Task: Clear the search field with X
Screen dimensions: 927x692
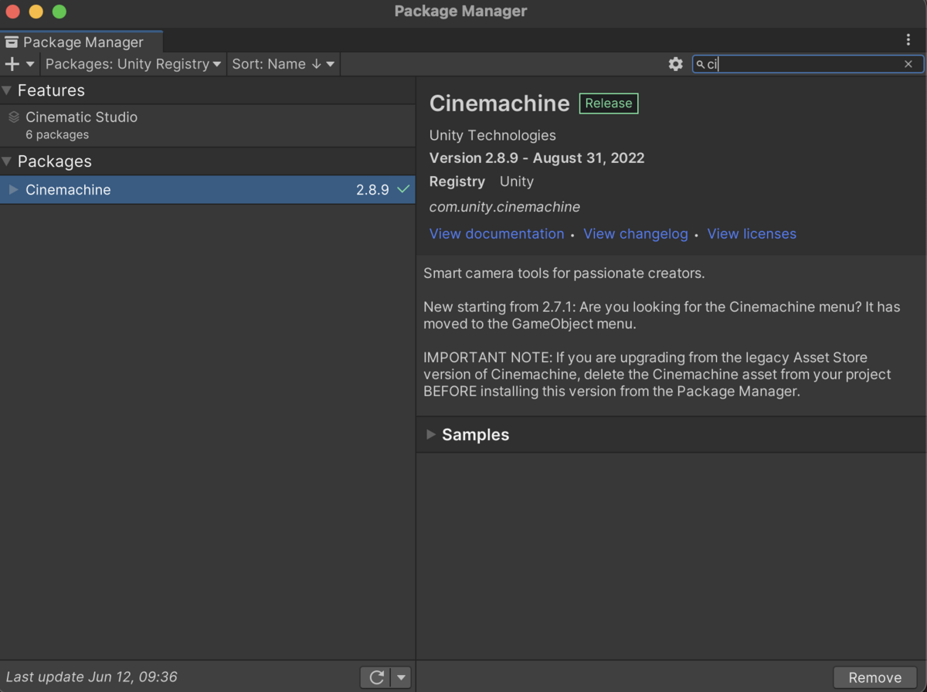Action: point(908,64)
